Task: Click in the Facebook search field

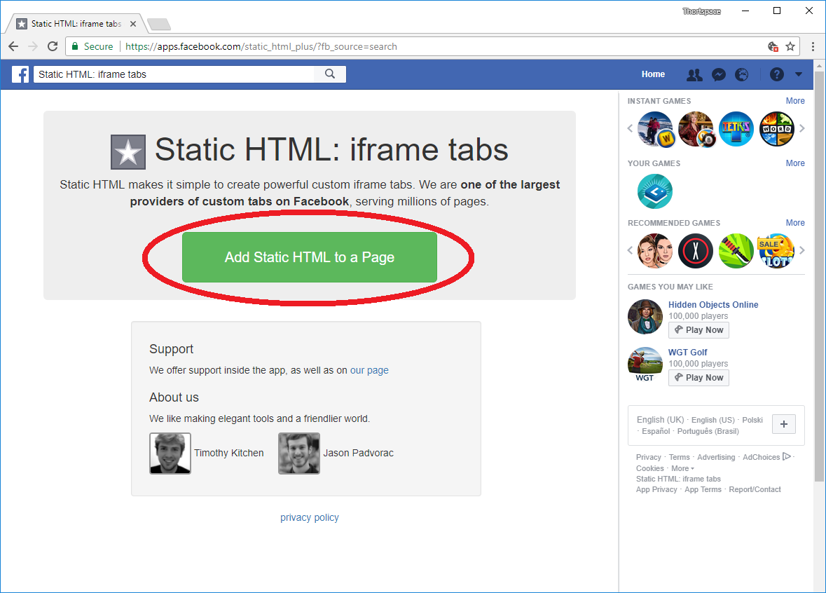Action: point(175,74)
